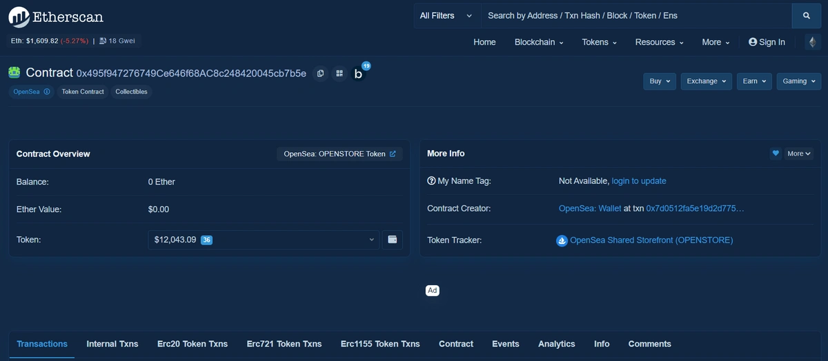Copy the contract address to clipboard

tap(320, 73)
